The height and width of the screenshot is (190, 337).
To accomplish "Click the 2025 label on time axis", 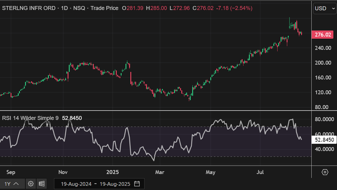I will 112,172.
